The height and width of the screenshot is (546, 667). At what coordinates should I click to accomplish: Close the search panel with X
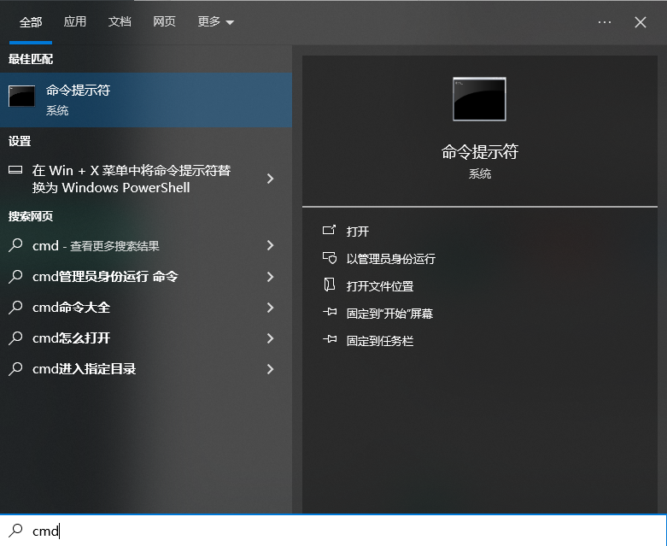pos(641,22)
